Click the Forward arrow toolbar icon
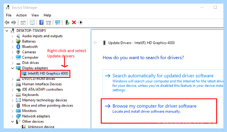227x132 pixels. tap(14, 23)
